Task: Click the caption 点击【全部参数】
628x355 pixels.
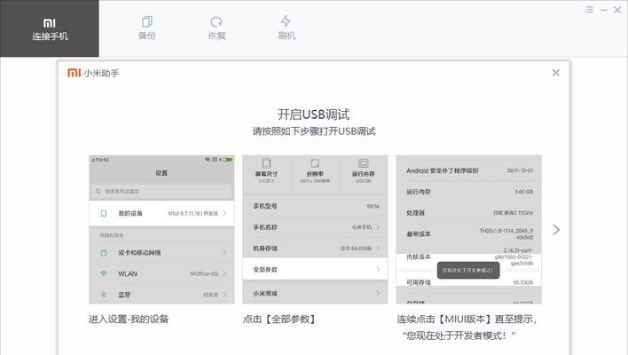Action: pos(280,319)
